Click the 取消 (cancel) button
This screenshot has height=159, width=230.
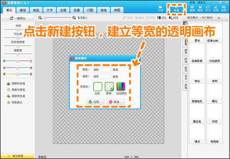click(115, 102)
